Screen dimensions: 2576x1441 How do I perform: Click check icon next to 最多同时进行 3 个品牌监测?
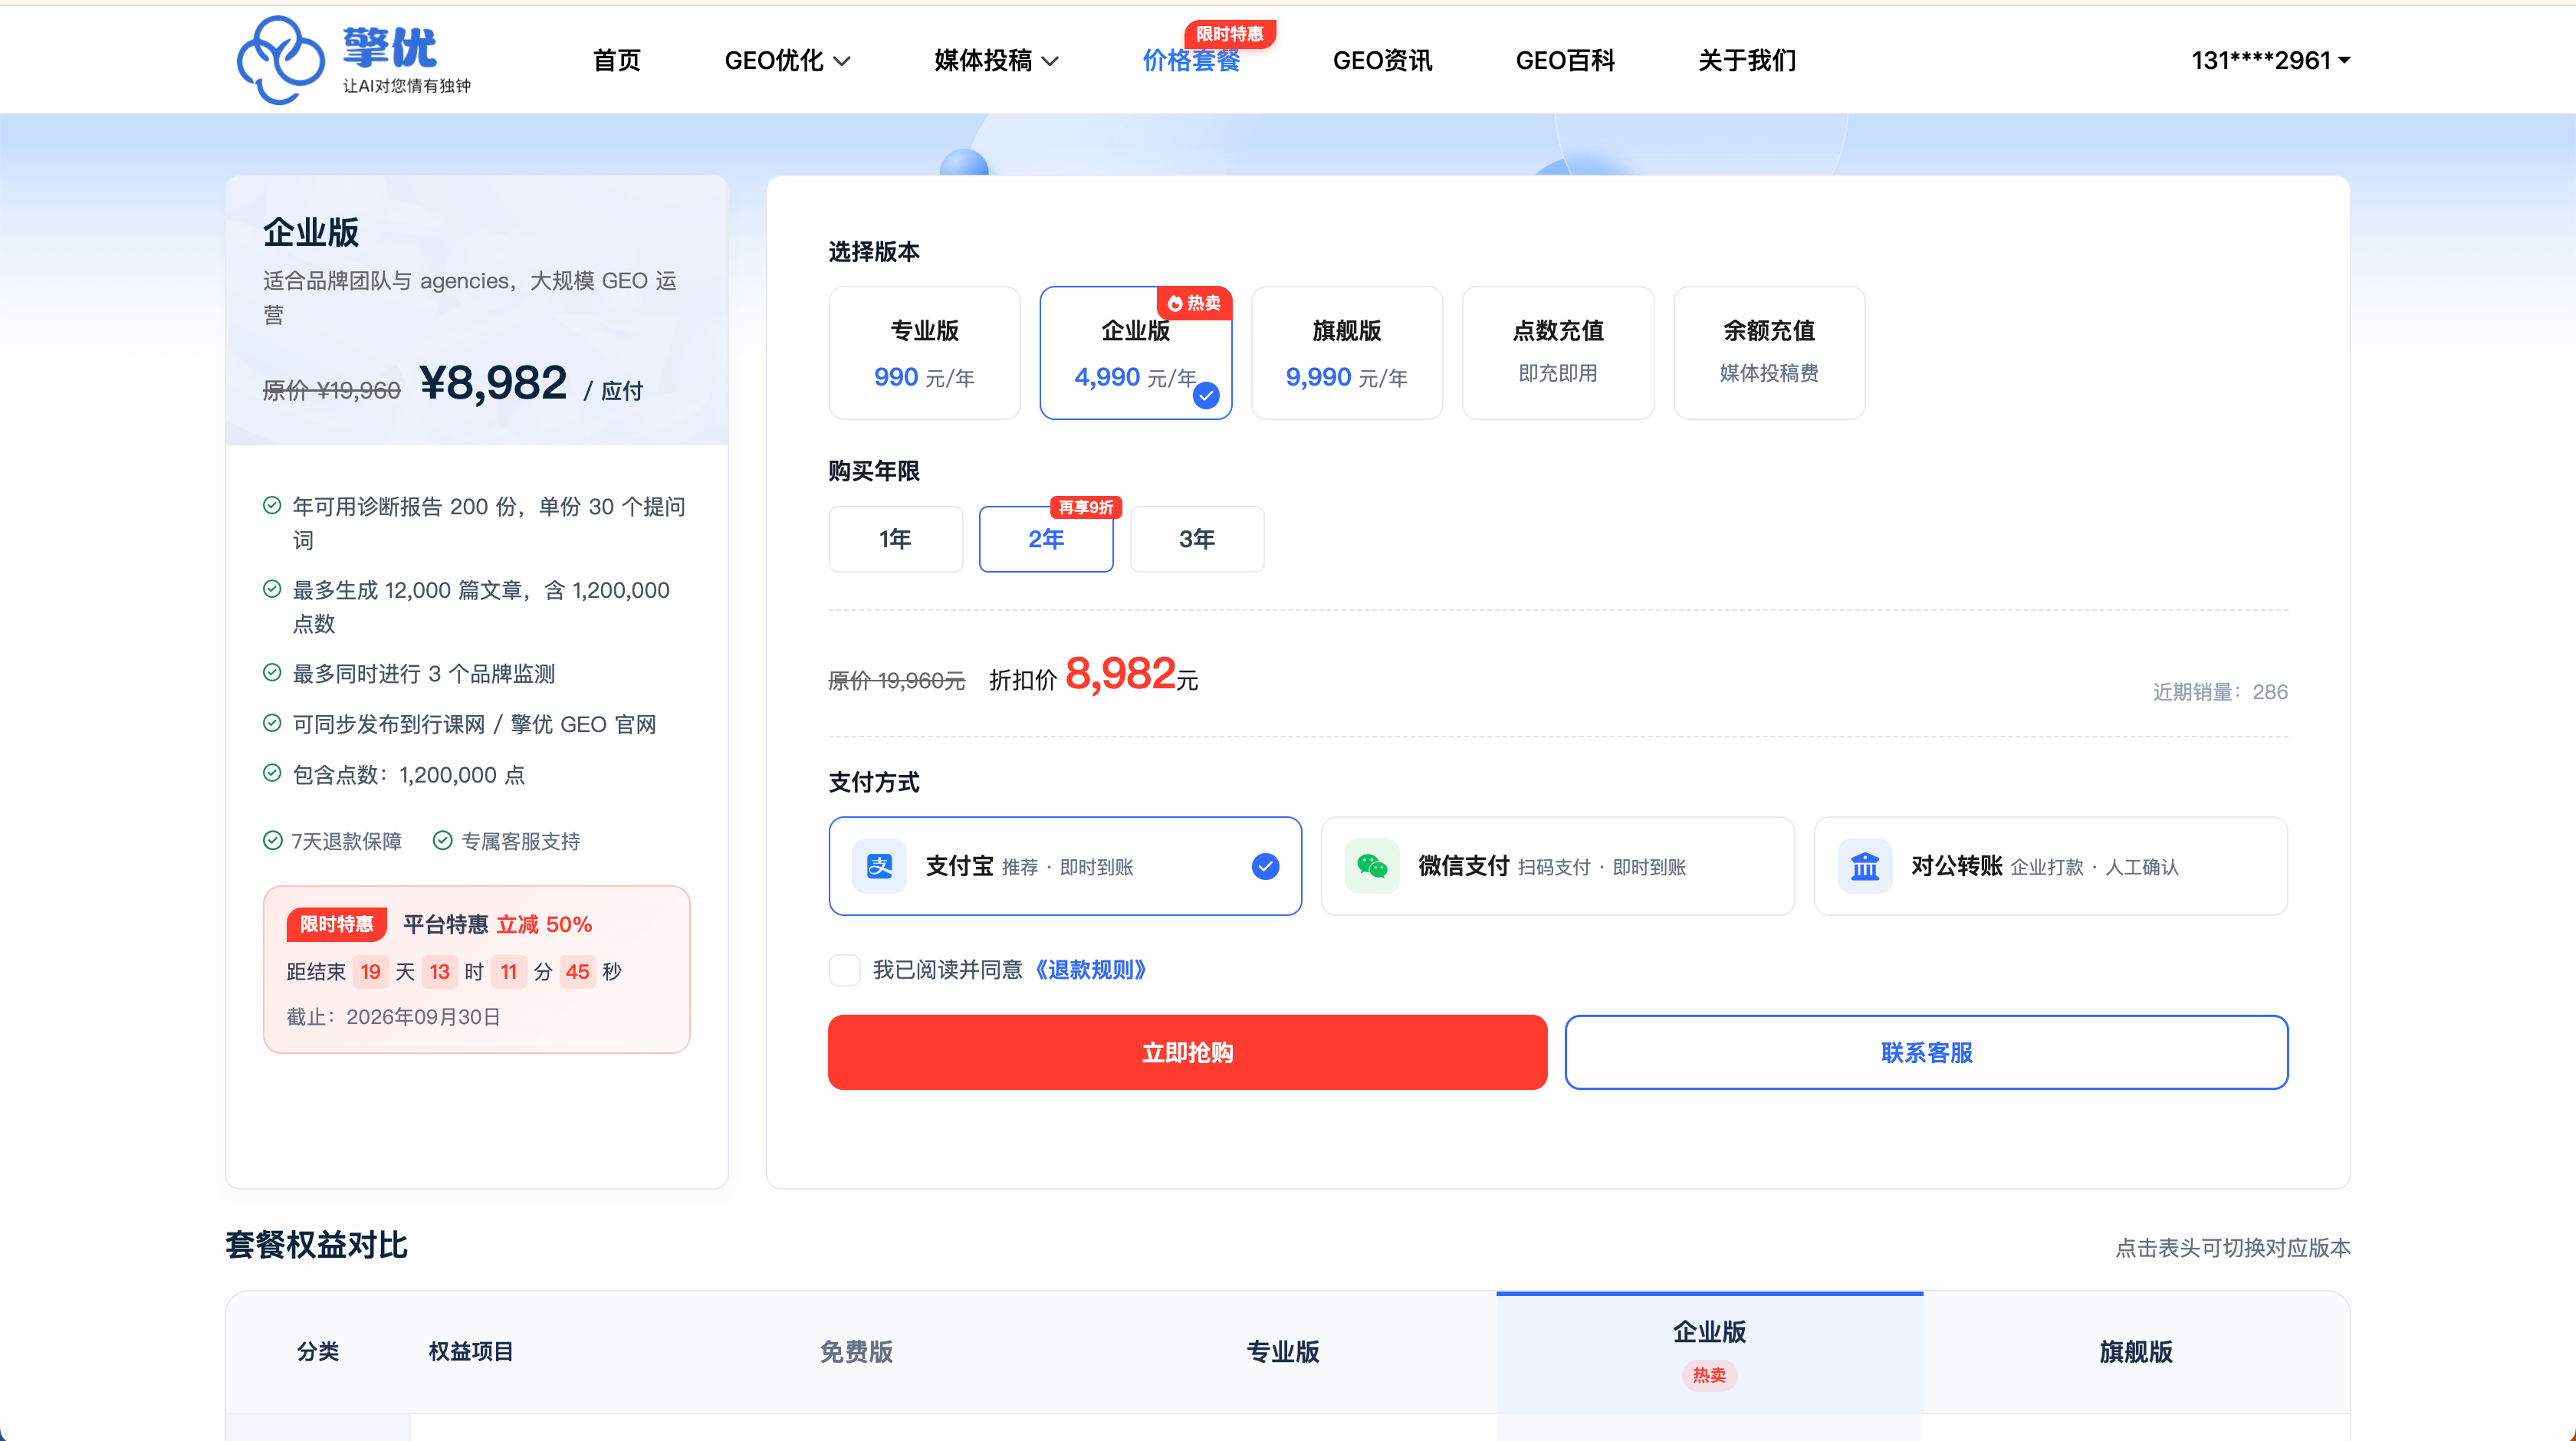pos(272,672)
